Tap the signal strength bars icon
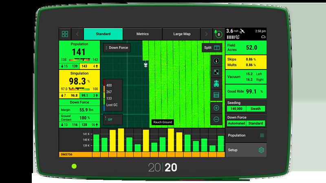 [x=230, y=37]
